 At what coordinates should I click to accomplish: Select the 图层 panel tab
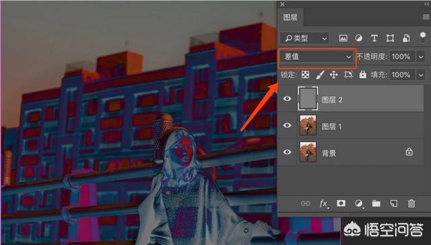coord(290,17)
